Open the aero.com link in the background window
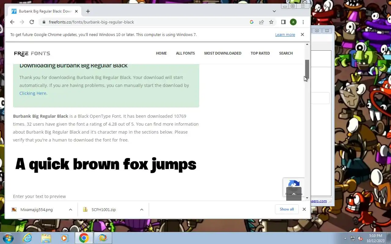 tap(319, 201)
